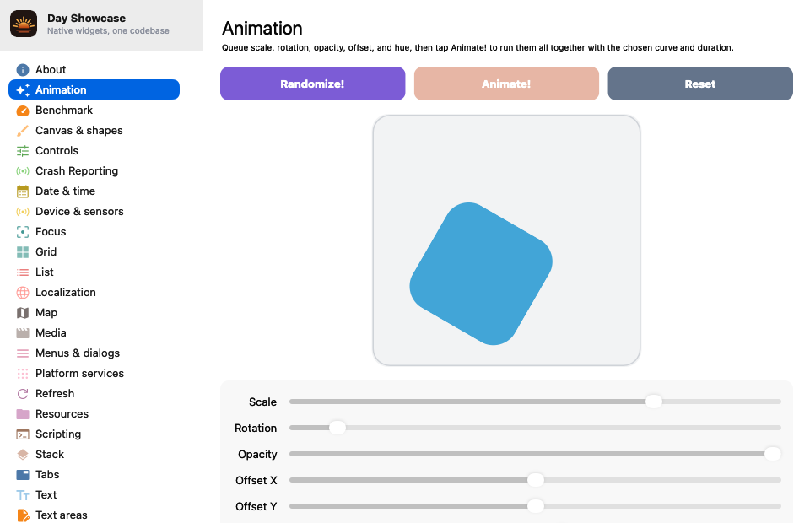Open the Tabs demo
The width and height of the screenshot is (810, 523).
click(x=94, y=474)
